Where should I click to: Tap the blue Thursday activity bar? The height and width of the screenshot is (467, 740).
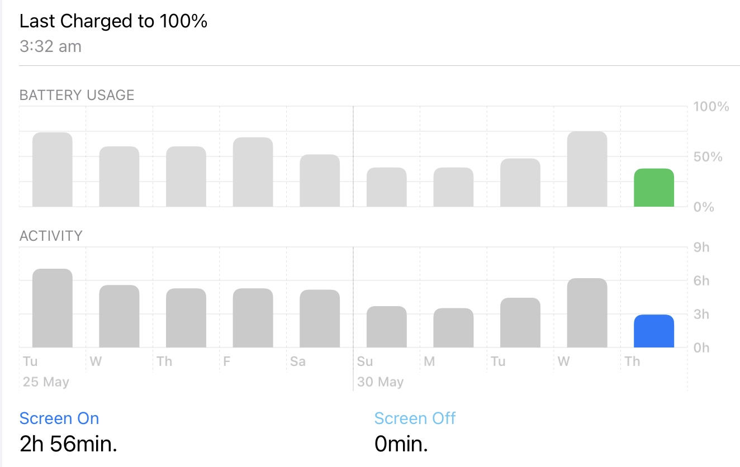click(x=653, y=331)
